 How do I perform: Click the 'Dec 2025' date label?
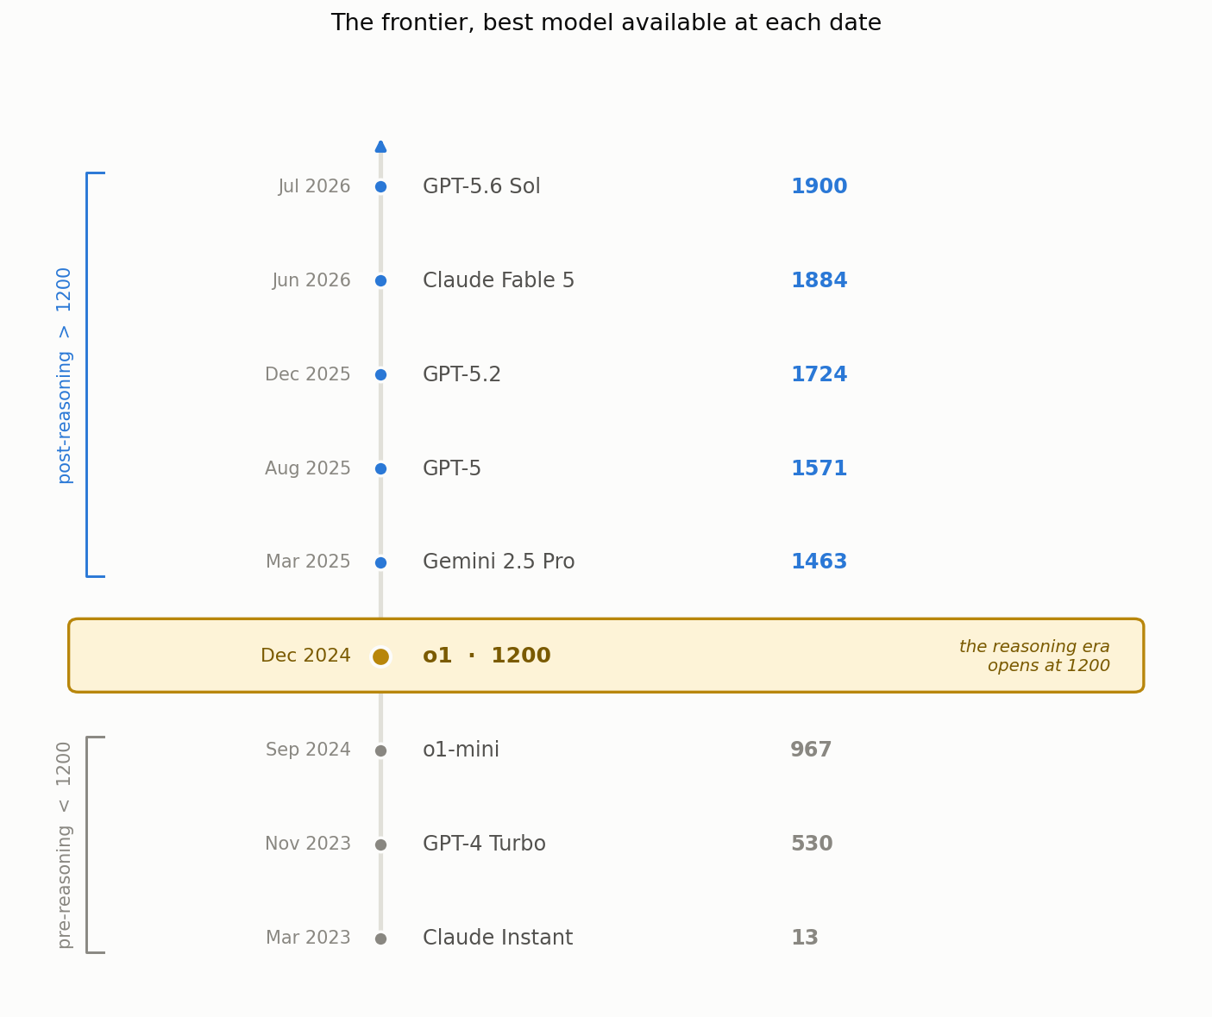308,375
